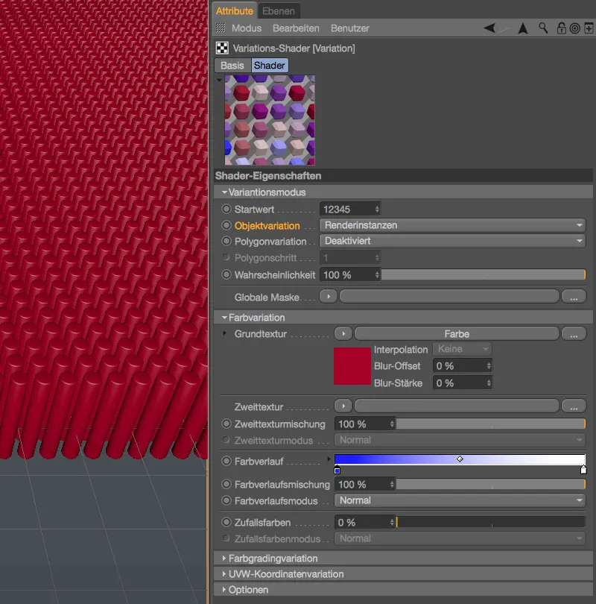Screen dimensions: 596x604
Task: Expand the Optionen section
Action: click(246, 590)
